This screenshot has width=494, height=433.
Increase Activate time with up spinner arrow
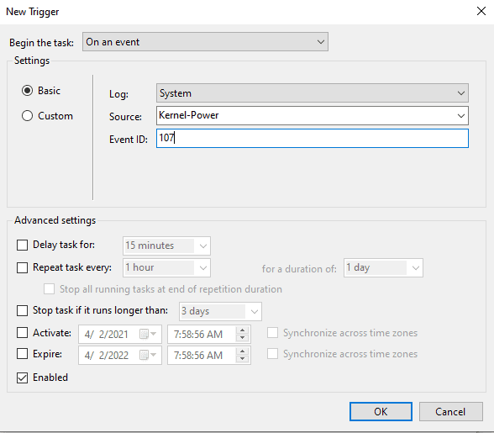pos(242,330)
